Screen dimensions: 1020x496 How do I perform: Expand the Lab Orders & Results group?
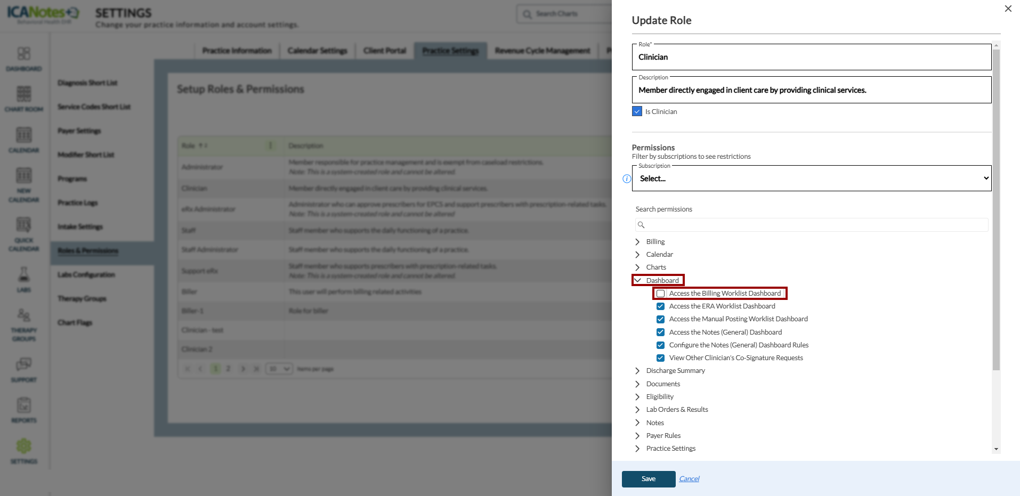point(637,410)
